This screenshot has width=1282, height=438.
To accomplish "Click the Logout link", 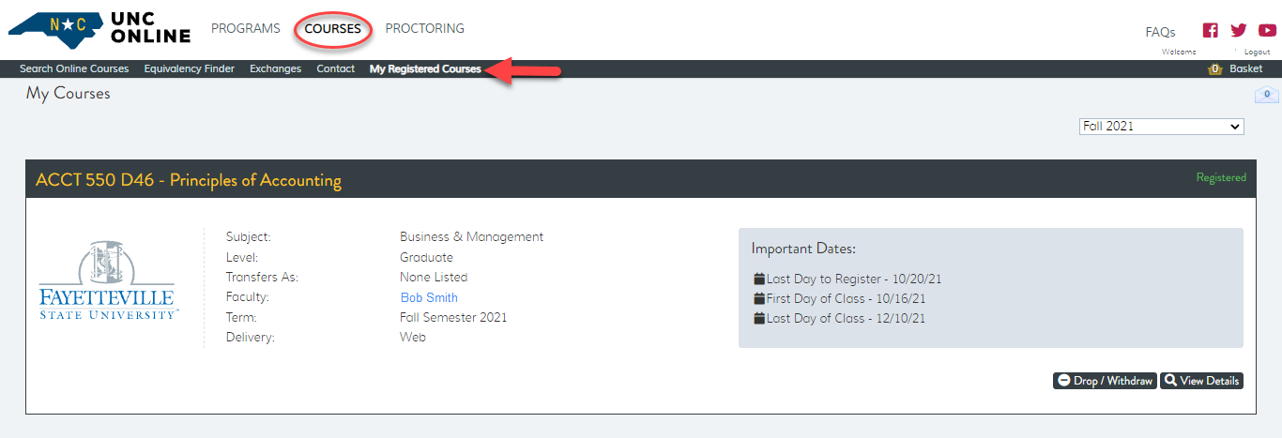I will (x=1257, y=53).
